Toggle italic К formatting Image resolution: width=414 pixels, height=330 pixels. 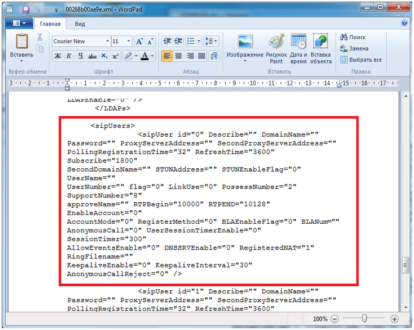point(68,56)
